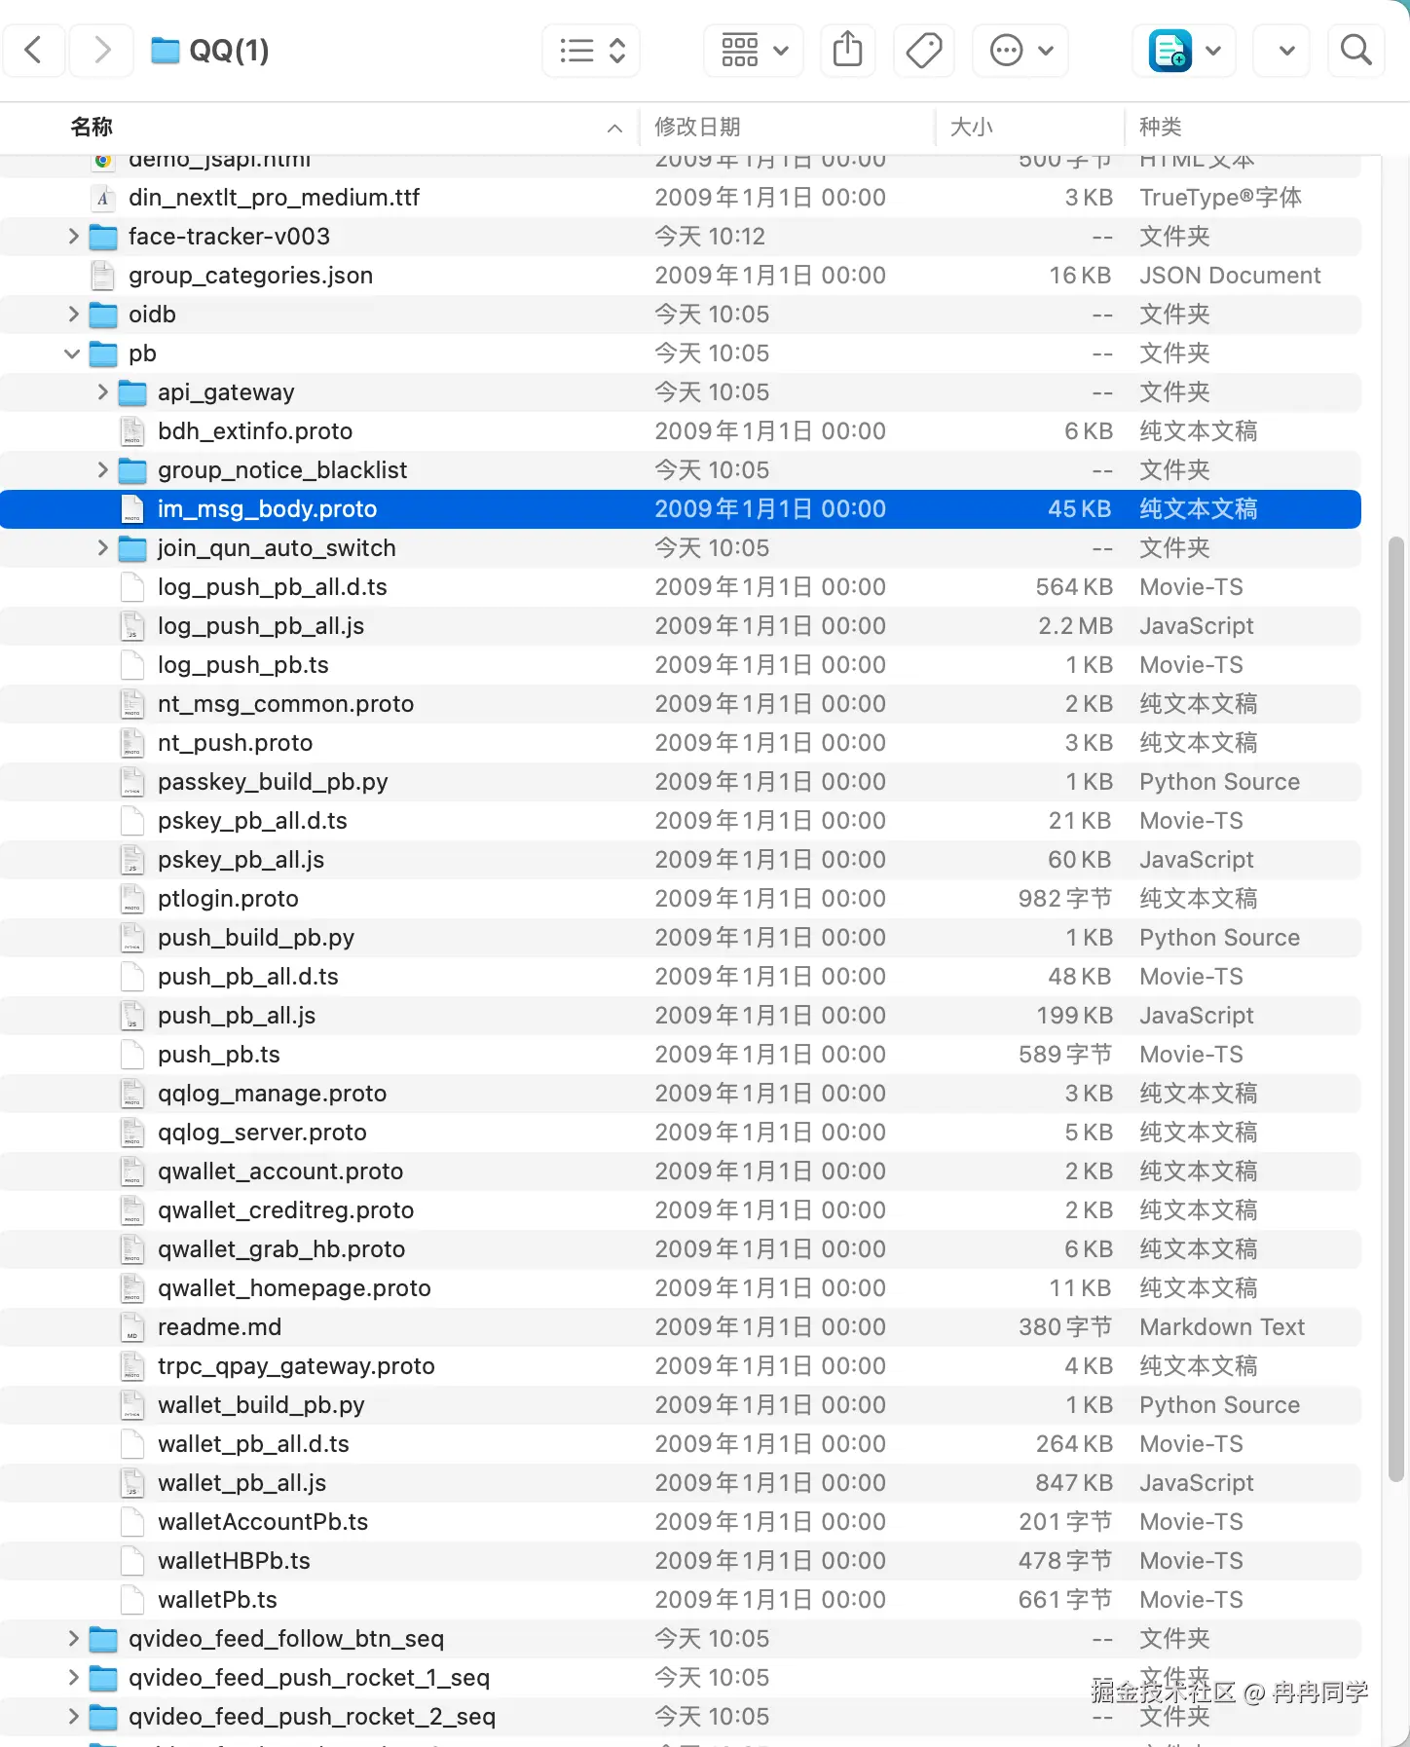Open the group-by grid dropdown

click(754, 51)
